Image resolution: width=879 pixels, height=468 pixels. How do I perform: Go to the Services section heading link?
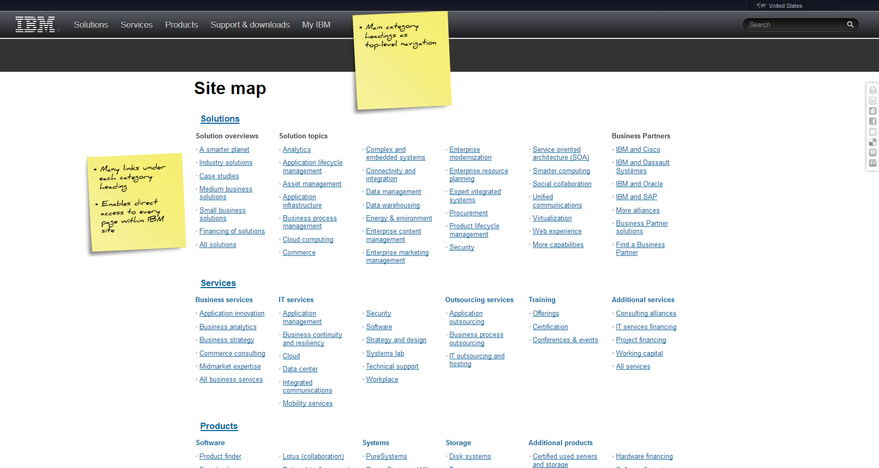[x=218, y=283]
